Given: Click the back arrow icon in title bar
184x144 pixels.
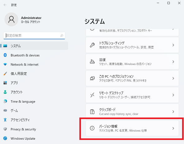Looking at the screenshot, I should coord(5,5).
